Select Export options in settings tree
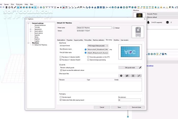Image resolution: width=178 pixels, height=119 pixels. coord(38,33)
